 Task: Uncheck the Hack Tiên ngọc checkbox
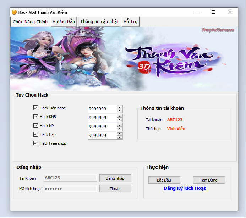click(x=35, y=108)
